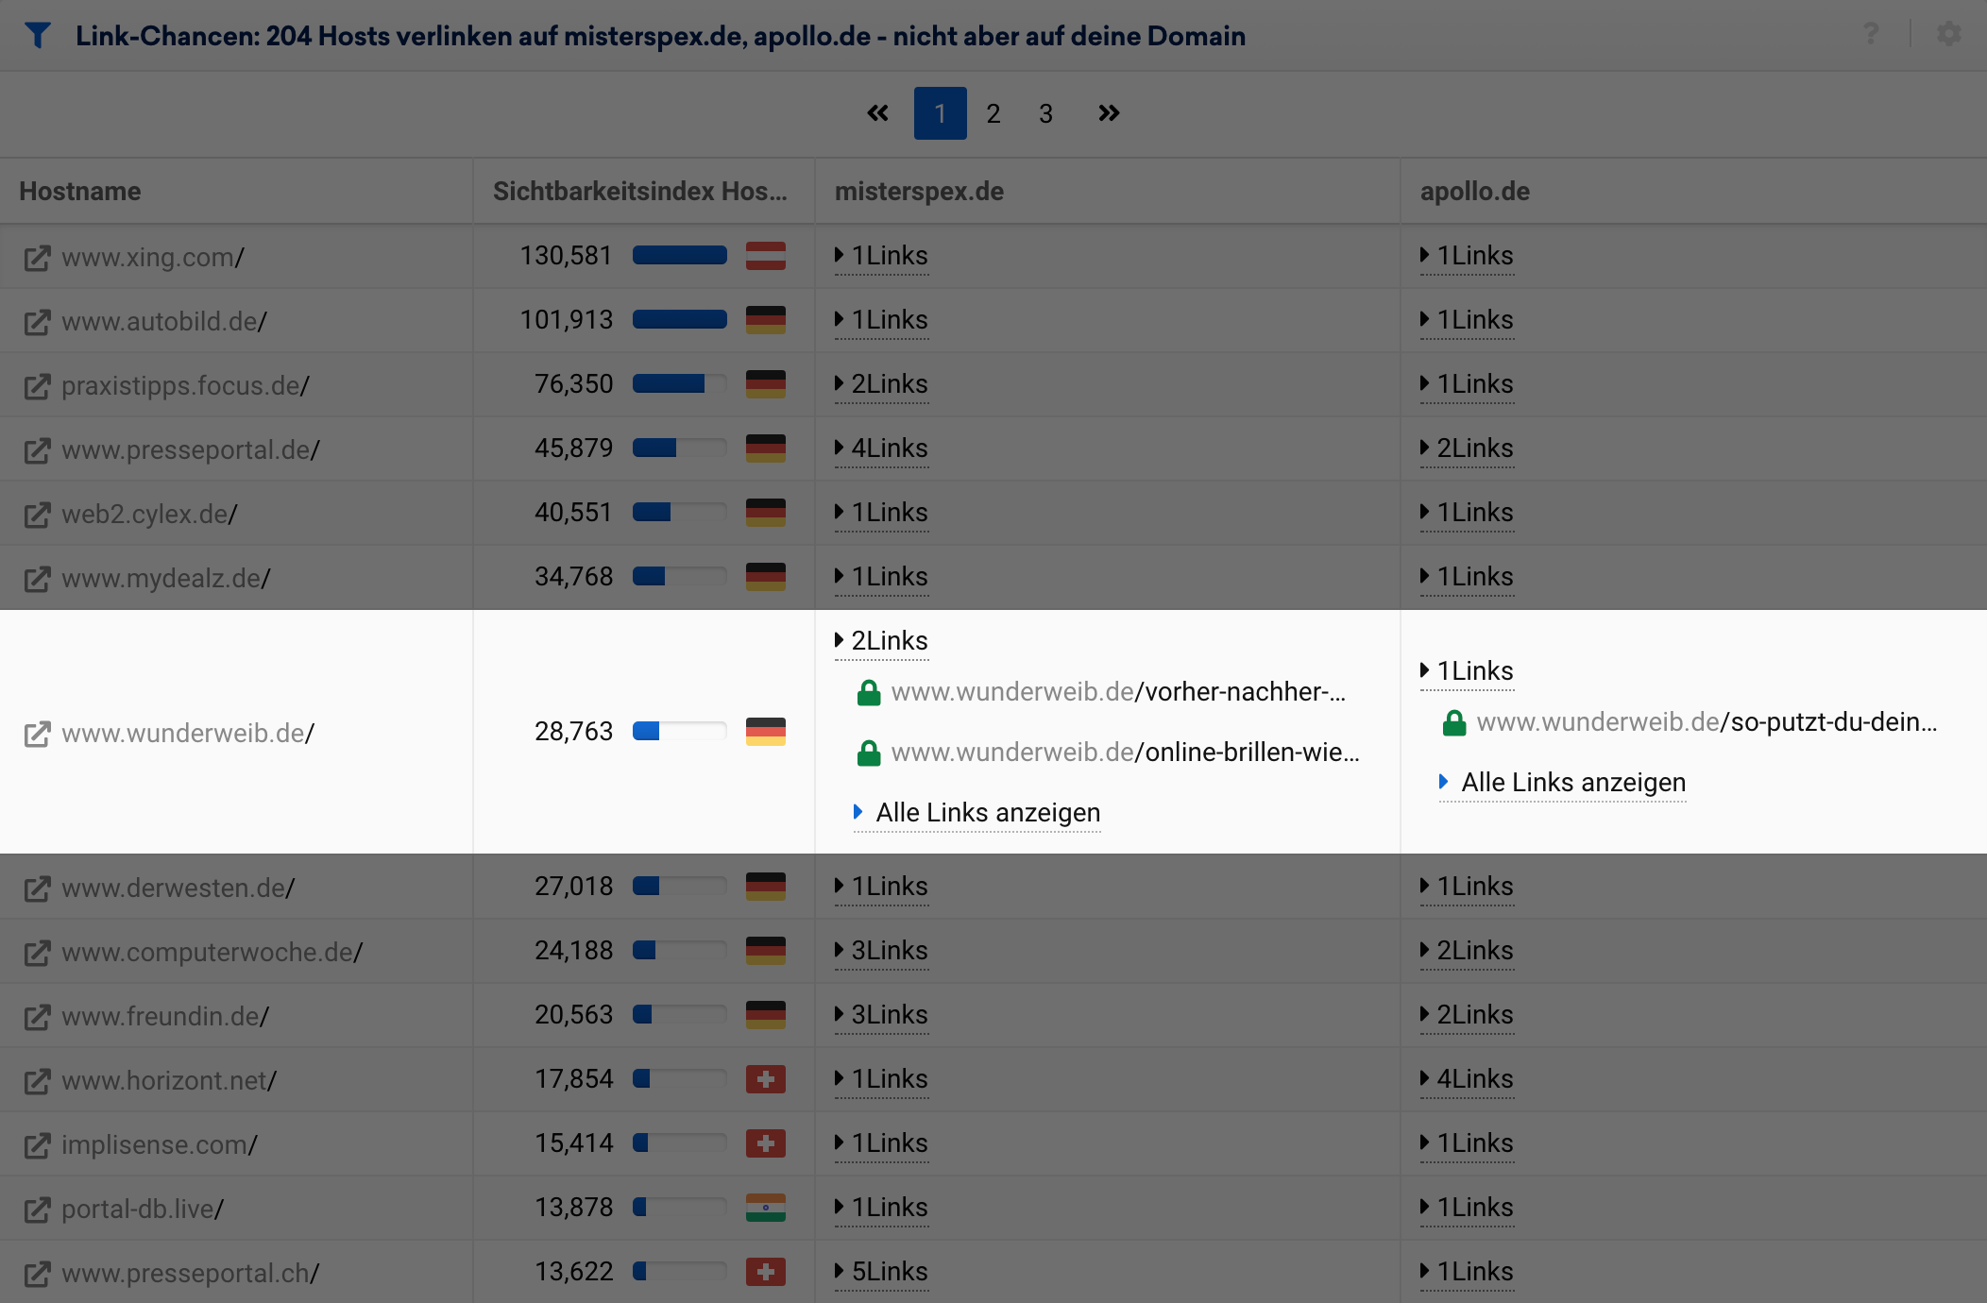Switch to results page 2

point(993,114)
